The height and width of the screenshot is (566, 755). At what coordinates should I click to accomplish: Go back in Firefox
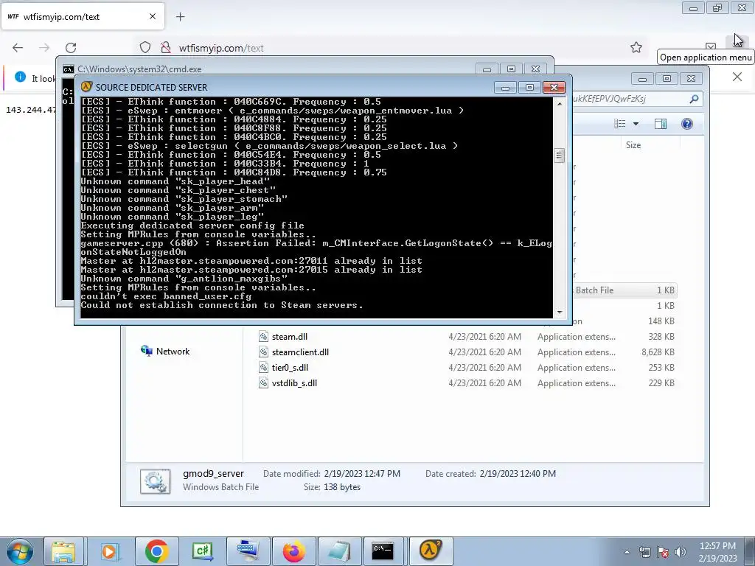pos(18,48)
